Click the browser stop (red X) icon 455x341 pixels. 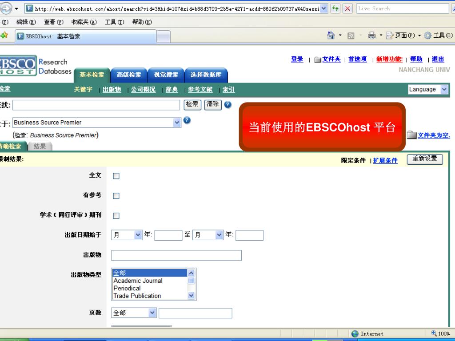(347, 9)
